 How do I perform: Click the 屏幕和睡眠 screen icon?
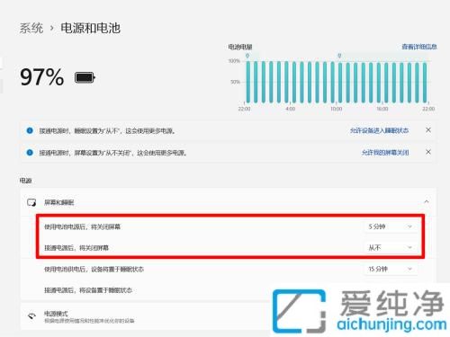coord(31,202)
